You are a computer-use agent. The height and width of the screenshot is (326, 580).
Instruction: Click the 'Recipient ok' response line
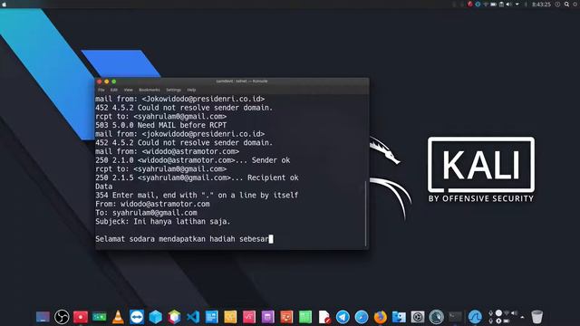[x=197, y=177]
